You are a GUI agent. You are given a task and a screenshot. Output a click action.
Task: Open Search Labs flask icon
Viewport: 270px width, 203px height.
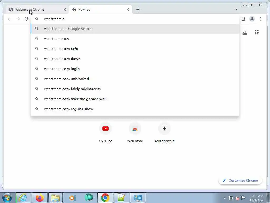coord(244,32)
